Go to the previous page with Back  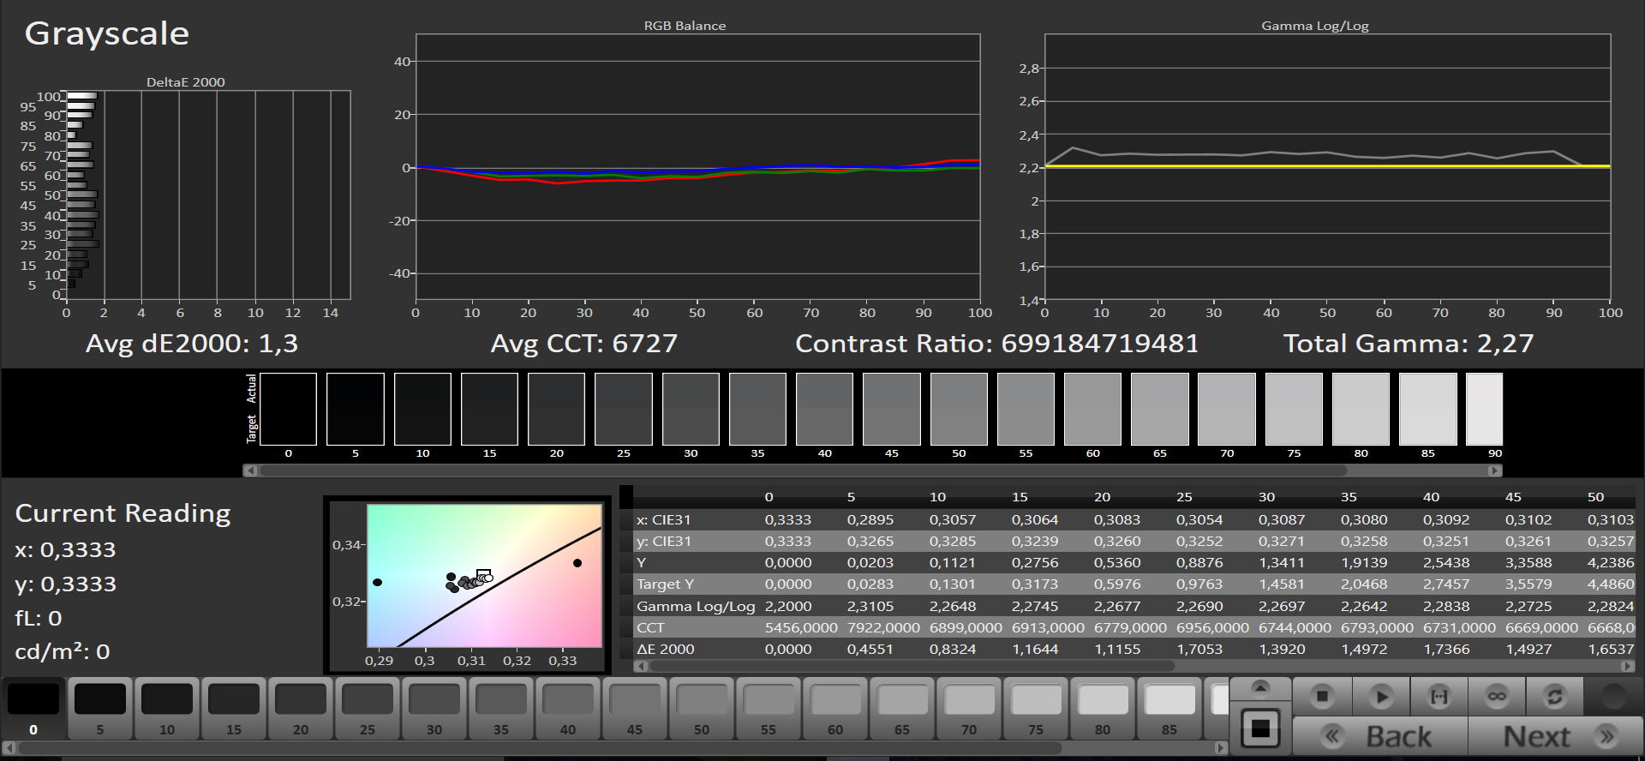point(1379,736)
